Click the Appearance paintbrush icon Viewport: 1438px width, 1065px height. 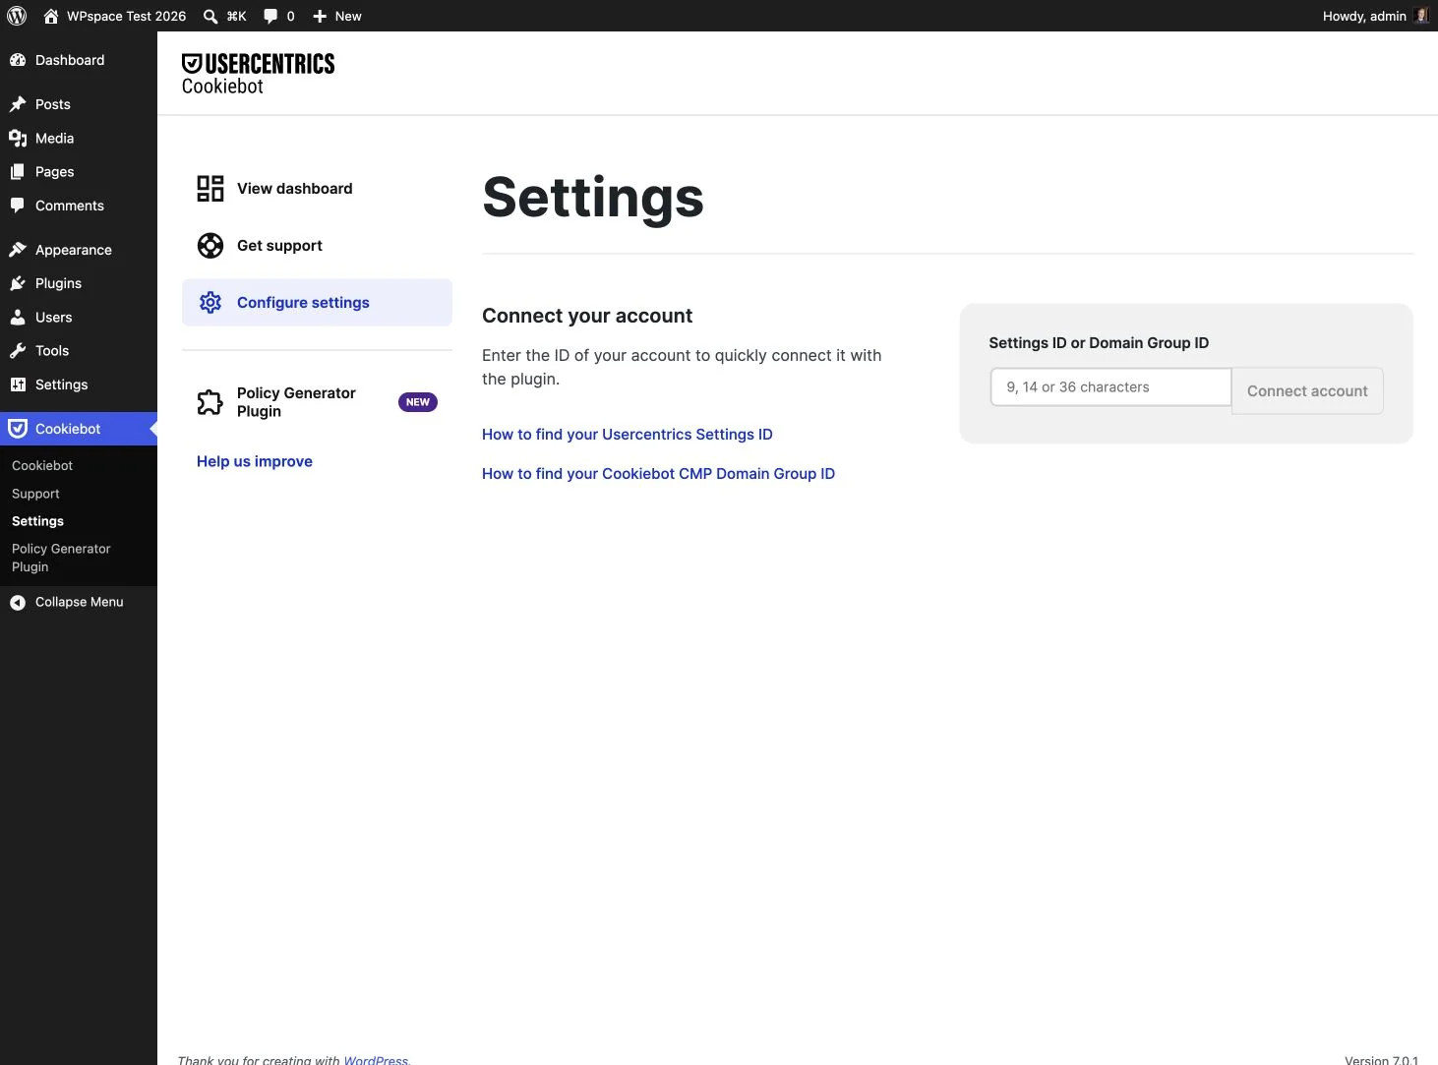click(x=18, y=250)
